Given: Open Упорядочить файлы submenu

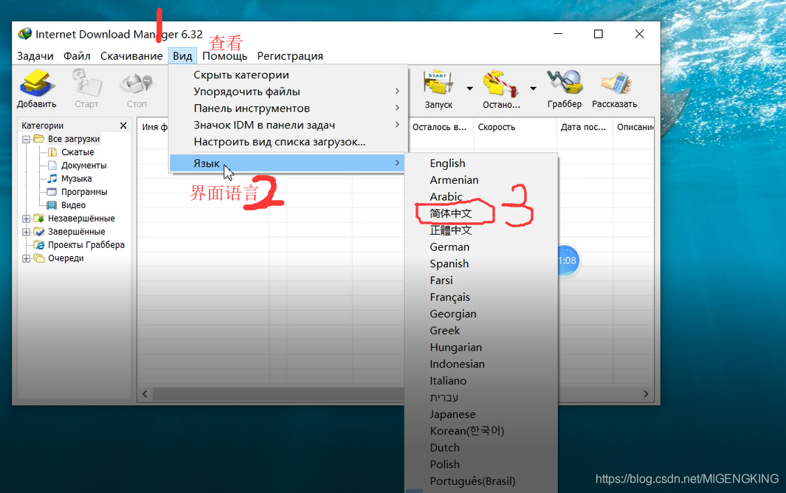Looking at the screenshot, I should point(289,92).
